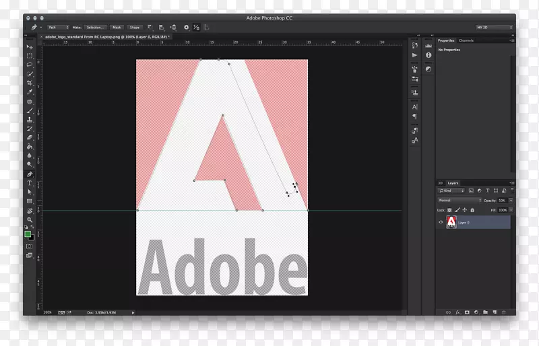Toggle smart object layer filter
This screenshot has width=539, height=346.
[504, 191]
